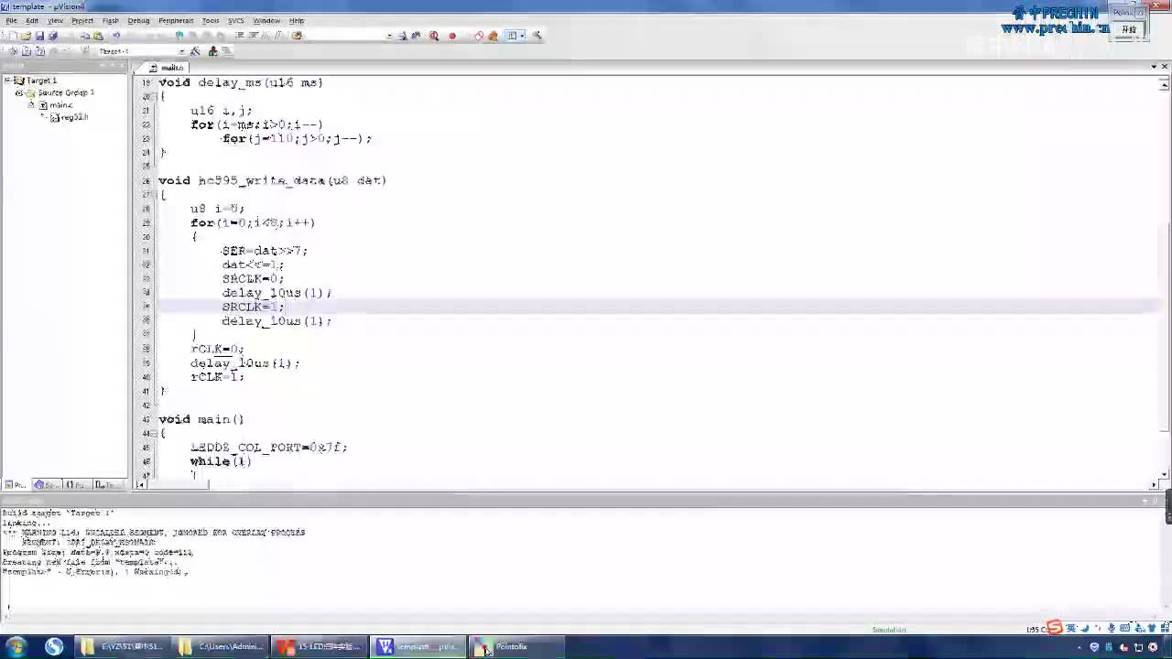
Task: Click the editor vertical scrollbar
Action: click(x=1165, y=277)
